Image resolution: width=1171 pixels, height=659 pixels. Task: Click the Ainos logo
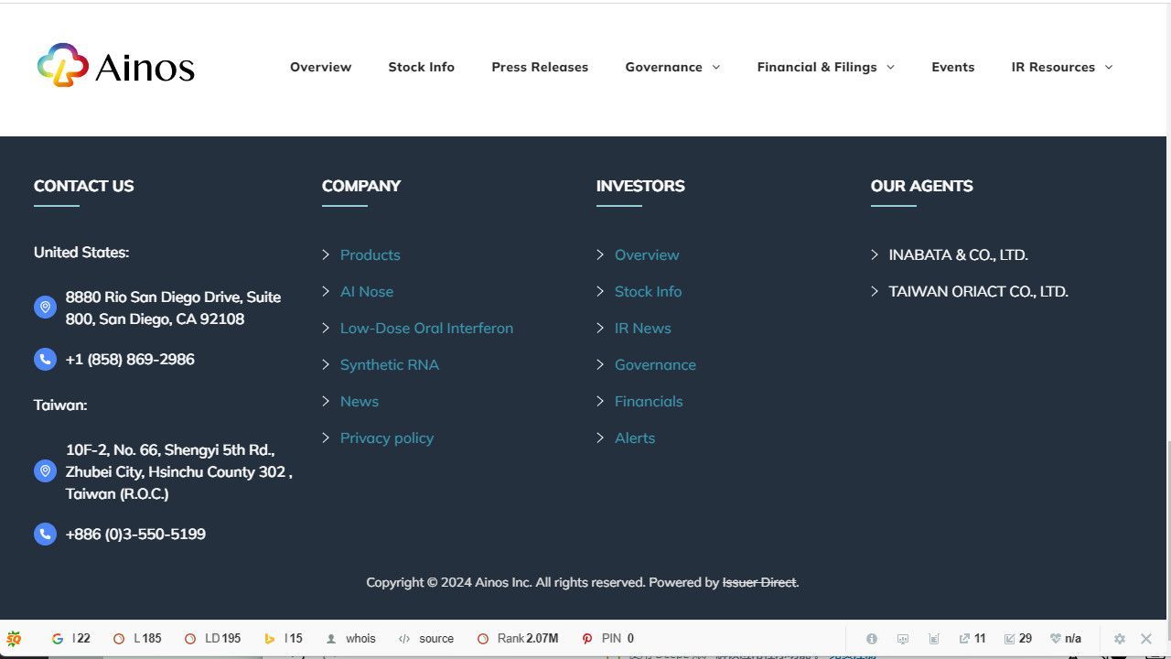116,66
